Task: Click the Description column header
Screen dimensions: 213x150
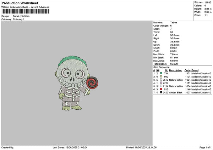Action: [176, 70]
